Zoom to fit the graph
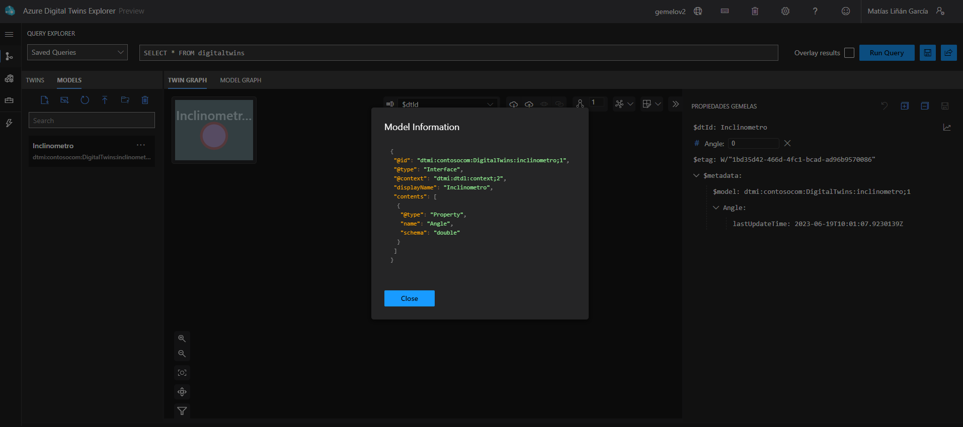The height and width of the screenshot is (427, 963). (182, 373)
